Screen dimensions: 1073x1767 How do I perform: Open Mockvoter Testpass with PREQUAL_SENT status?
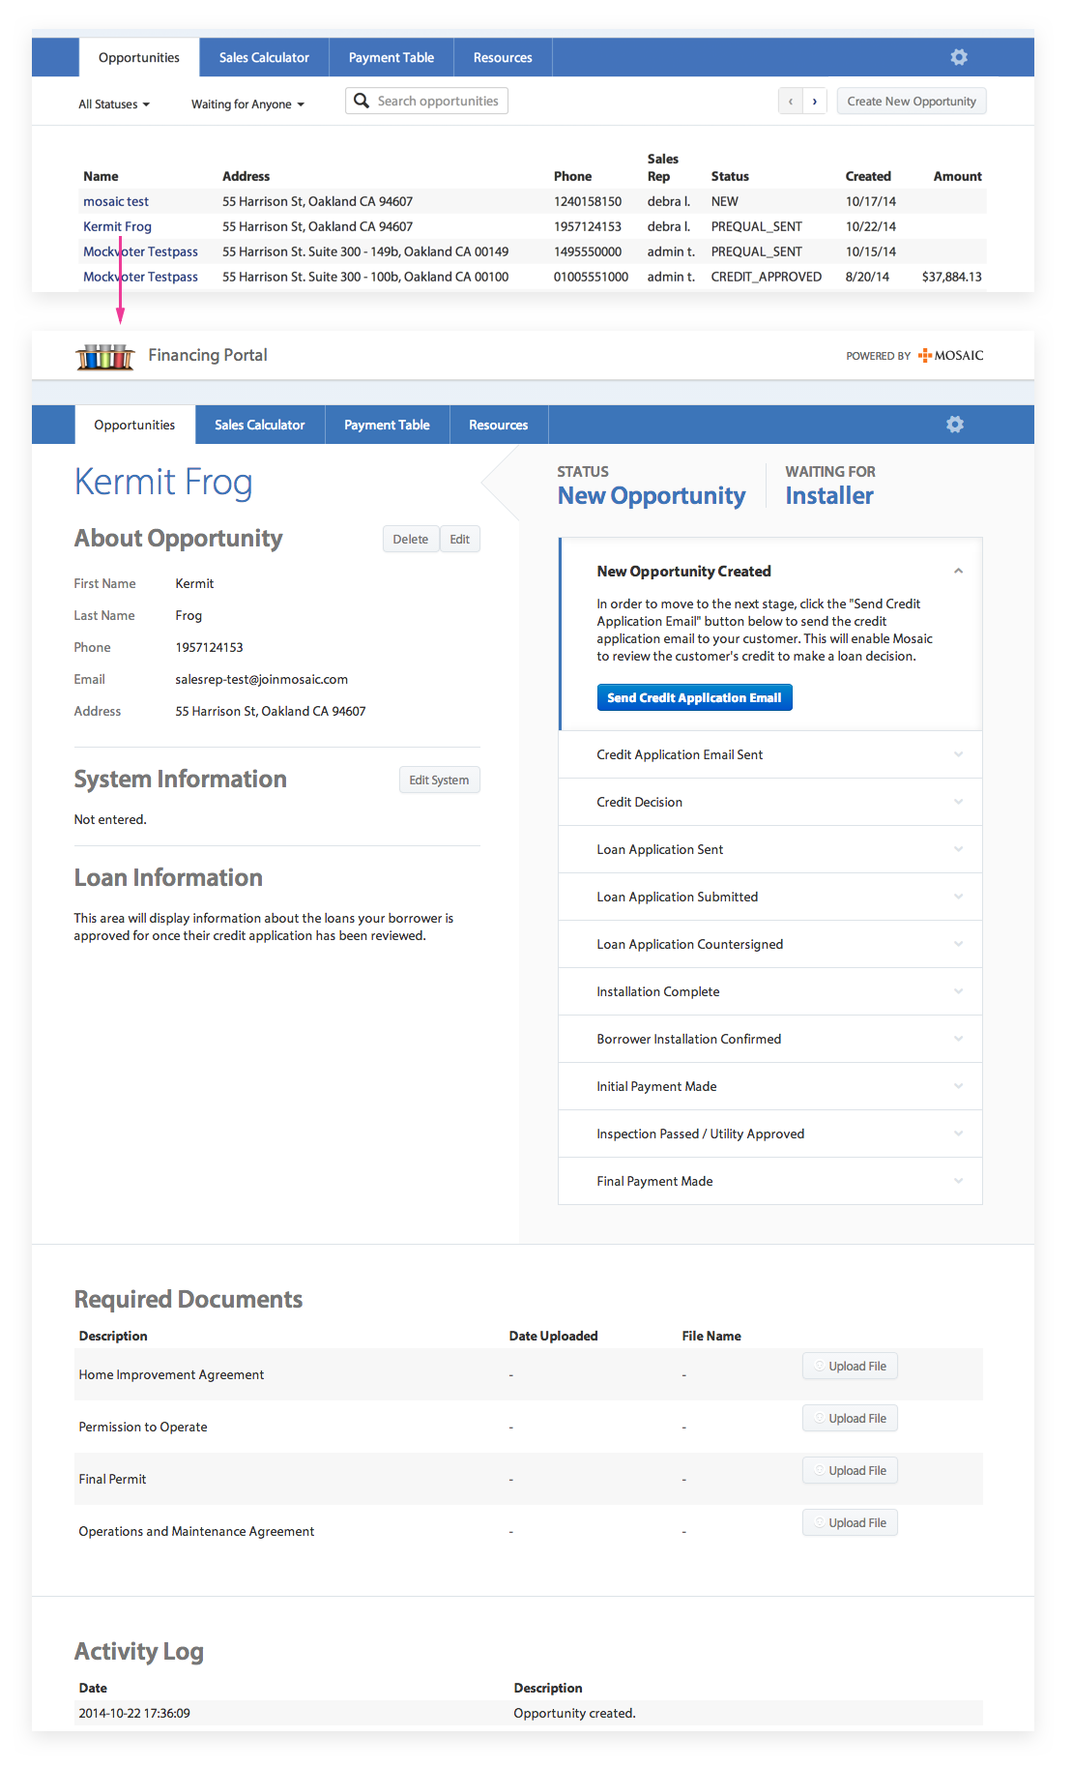pyautogui.click(x=140, y=251)
